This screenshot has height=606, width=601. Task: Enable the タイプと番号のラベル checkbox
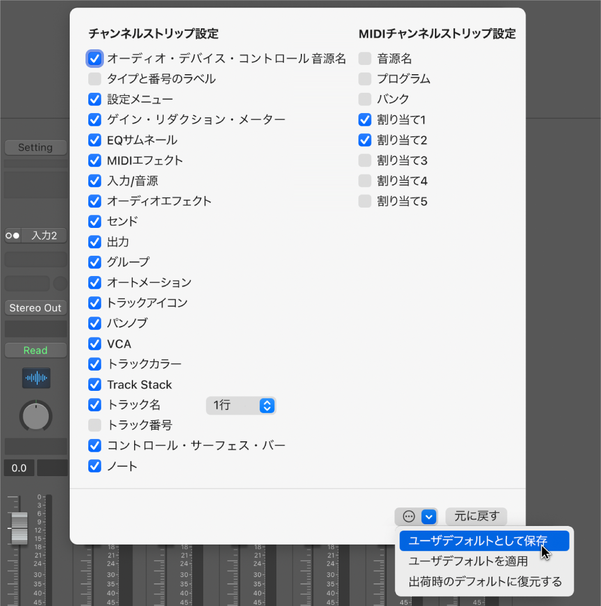click(x=95, y=79)
